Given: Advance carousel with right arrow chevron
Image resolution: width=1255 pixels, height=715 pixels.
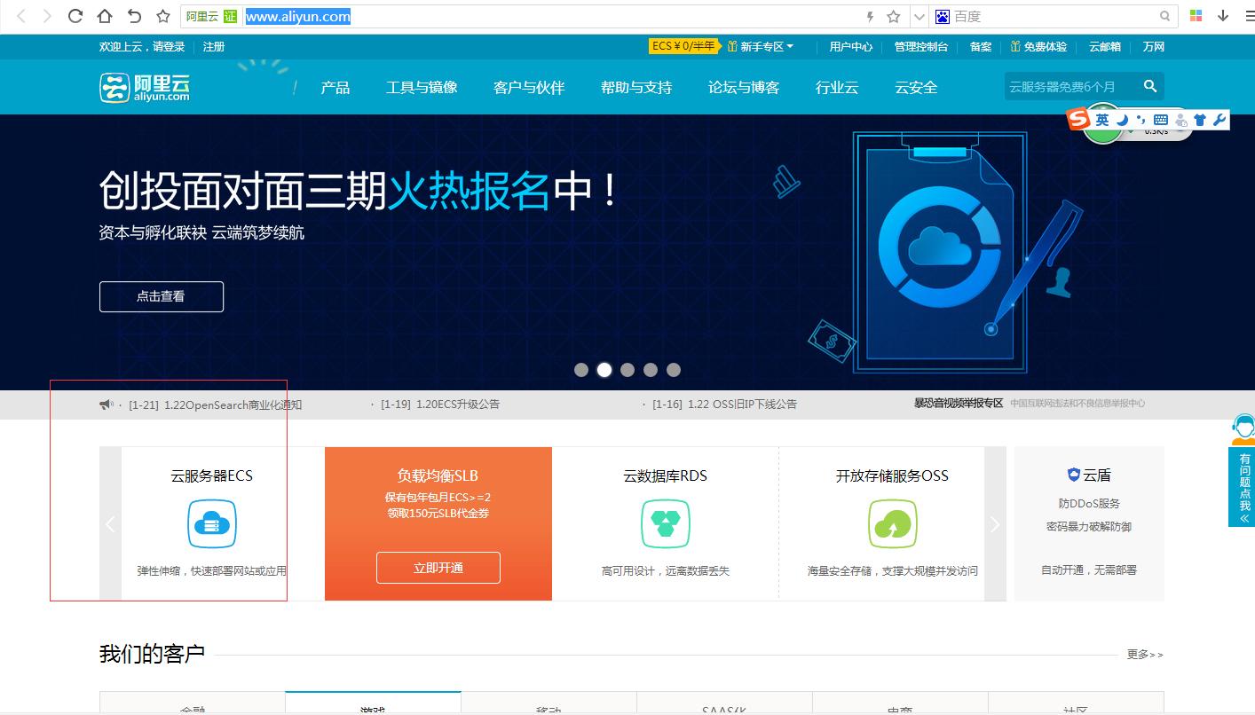Looking at the screenshot, I should coord(995,524).
